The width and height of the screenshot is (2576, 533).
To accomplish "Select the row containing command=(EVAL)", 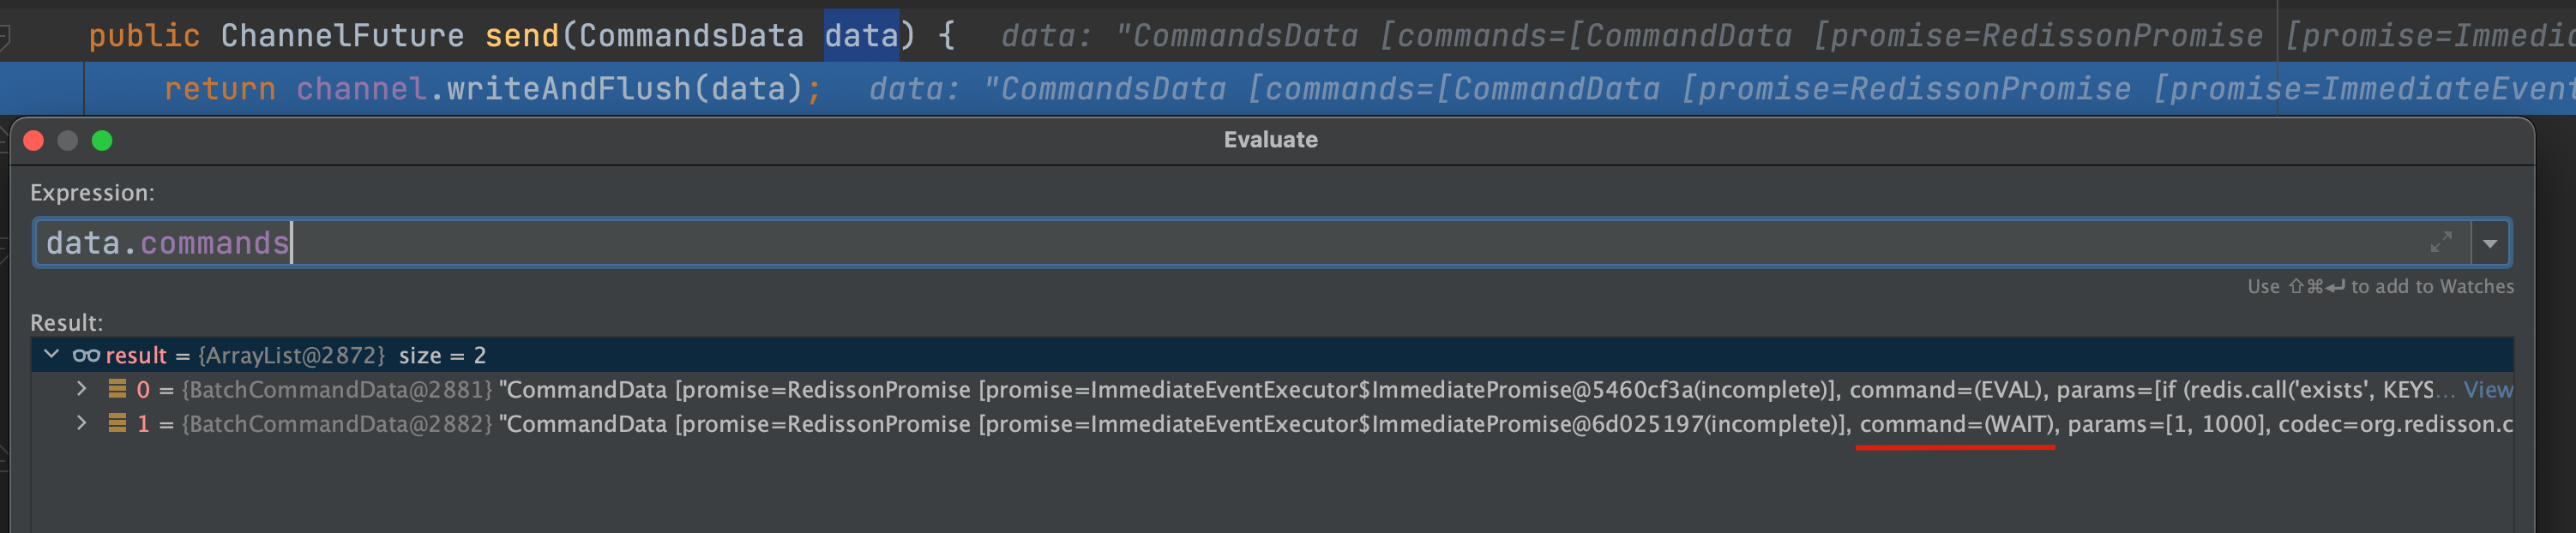I will 1272,389.
